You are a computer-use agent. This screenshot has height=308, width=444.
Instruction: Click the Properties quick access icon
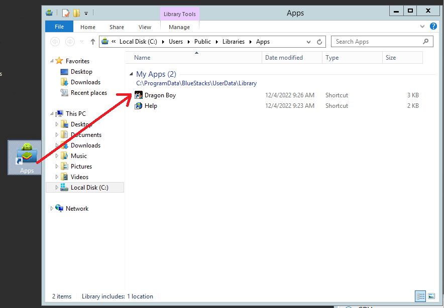click(x=66, y=13)
